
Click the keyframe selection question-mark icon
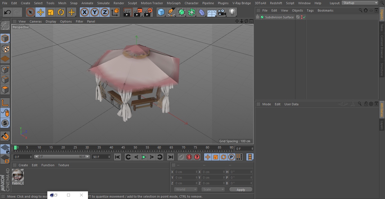coord(197,157)
